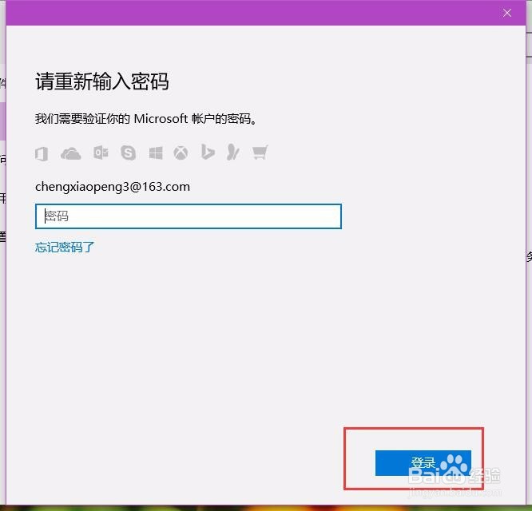Open the 忘记密码了 forgot password link

pos(65,248)
